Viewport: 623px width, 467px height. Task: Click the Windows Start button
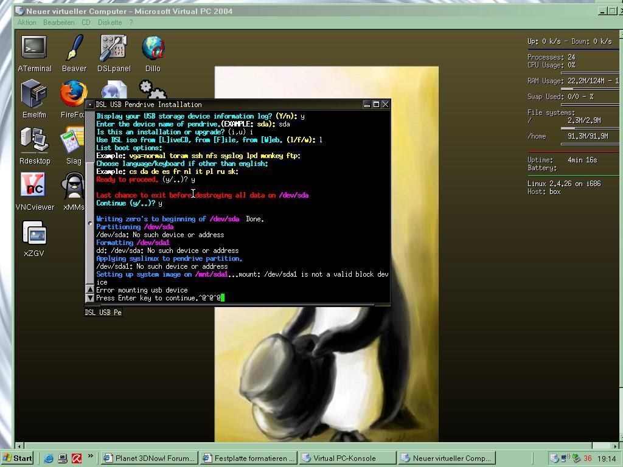(x=18, y=458)
